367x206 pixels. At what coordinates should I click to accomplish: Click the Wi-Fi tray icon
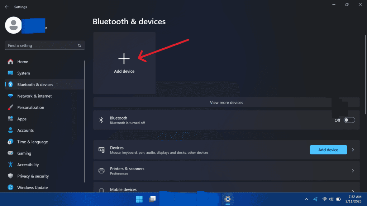point(325,199)
